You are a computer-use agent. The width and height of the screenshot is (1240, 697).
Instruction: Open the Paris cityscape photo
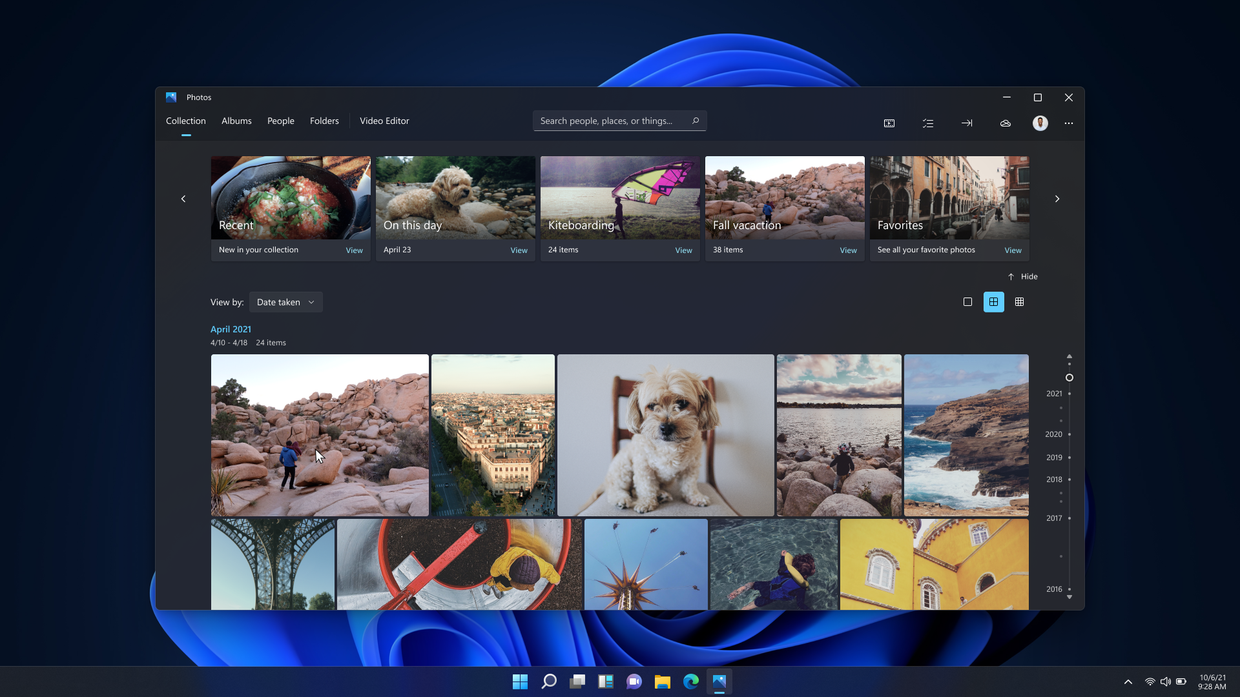coord(493,435)
